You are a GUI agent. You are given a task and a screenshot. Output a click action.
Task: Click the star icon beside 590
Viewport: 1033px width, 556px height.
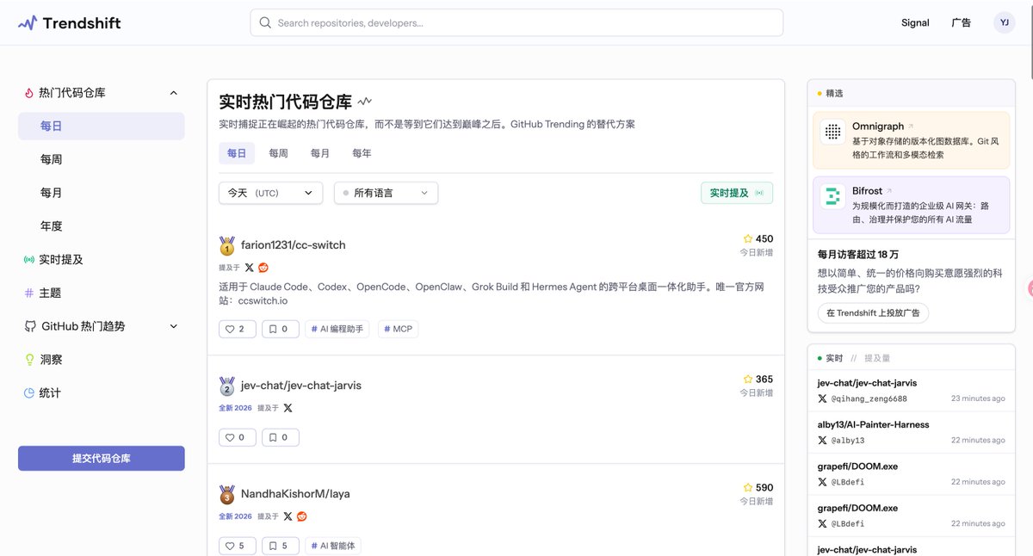[x=748, y=488]
